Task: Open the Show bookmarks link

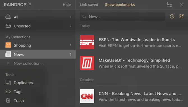Action: [x=120, y=5]
